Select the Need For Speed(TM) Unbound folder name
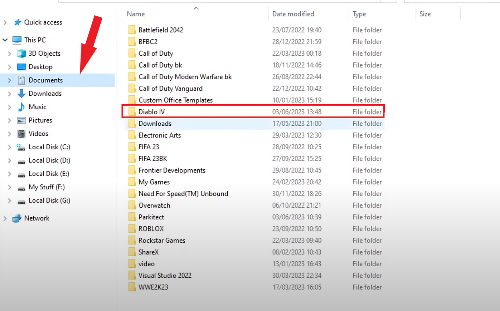 [x=183, y=194]
